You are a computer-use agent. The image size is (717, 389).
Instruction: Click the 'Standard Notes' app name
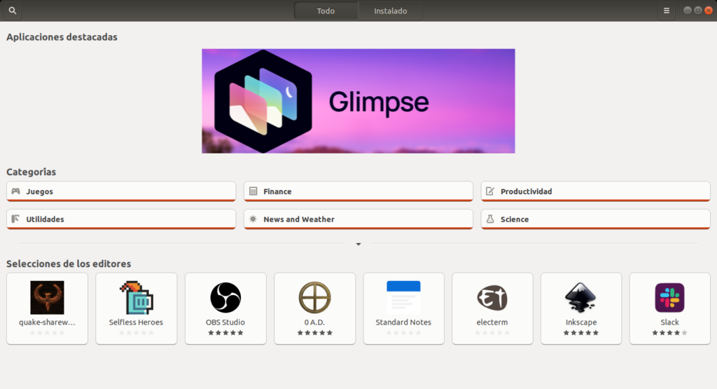point(403,322)
